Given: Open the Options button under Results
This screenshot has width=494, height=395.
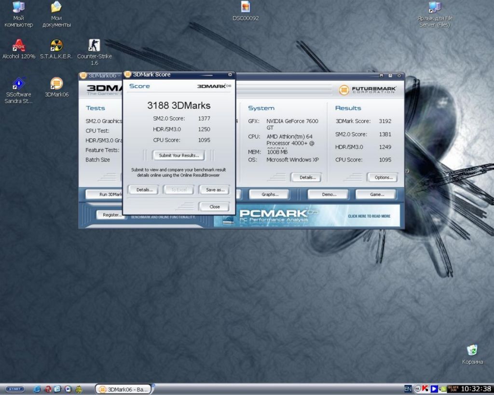Looking at the screenshot, I should (383, 177).
